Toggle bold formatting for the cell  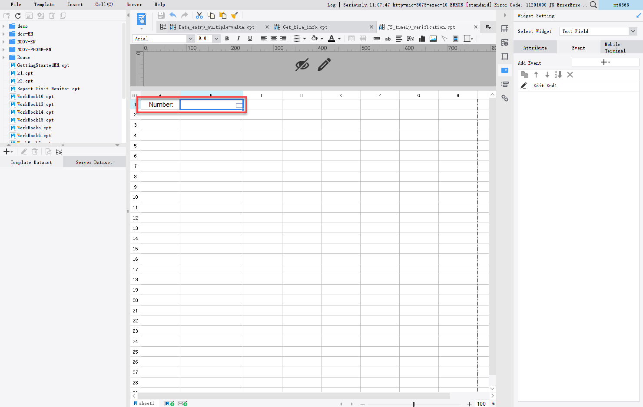point(227,39)
